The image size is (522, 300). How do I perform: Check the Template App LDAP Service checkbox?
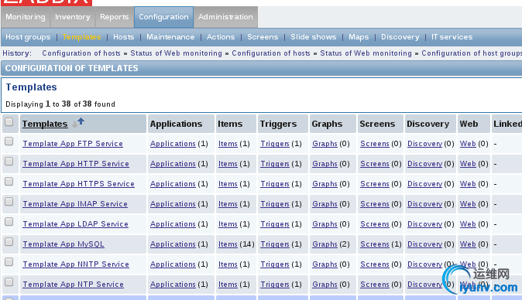pos(9,222)
